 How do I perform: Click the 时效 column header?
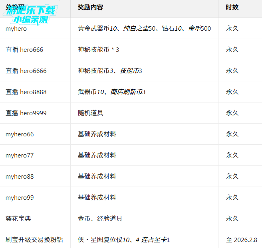[x=232, y=7]
